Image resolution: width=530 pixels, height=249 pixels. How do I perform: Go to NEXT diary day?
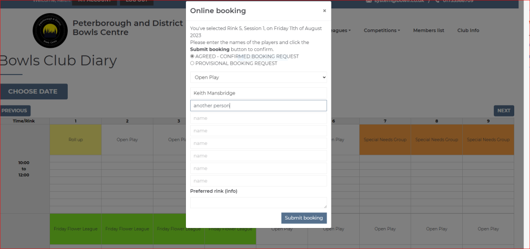pos(503,111)
